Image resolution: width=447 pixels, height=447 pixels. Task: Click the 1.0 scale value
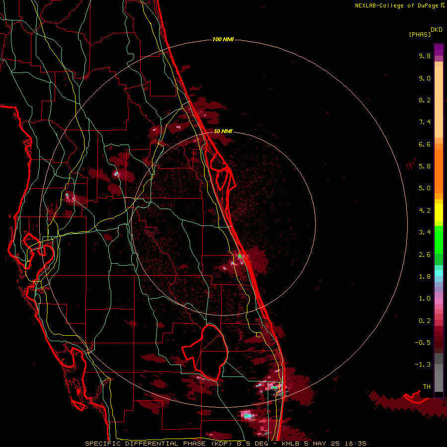tap(425, 298)
